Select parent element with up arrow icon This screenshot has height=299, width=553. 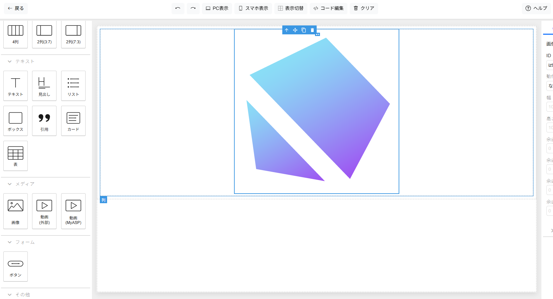pyautogui.click(x=287, y=30)
